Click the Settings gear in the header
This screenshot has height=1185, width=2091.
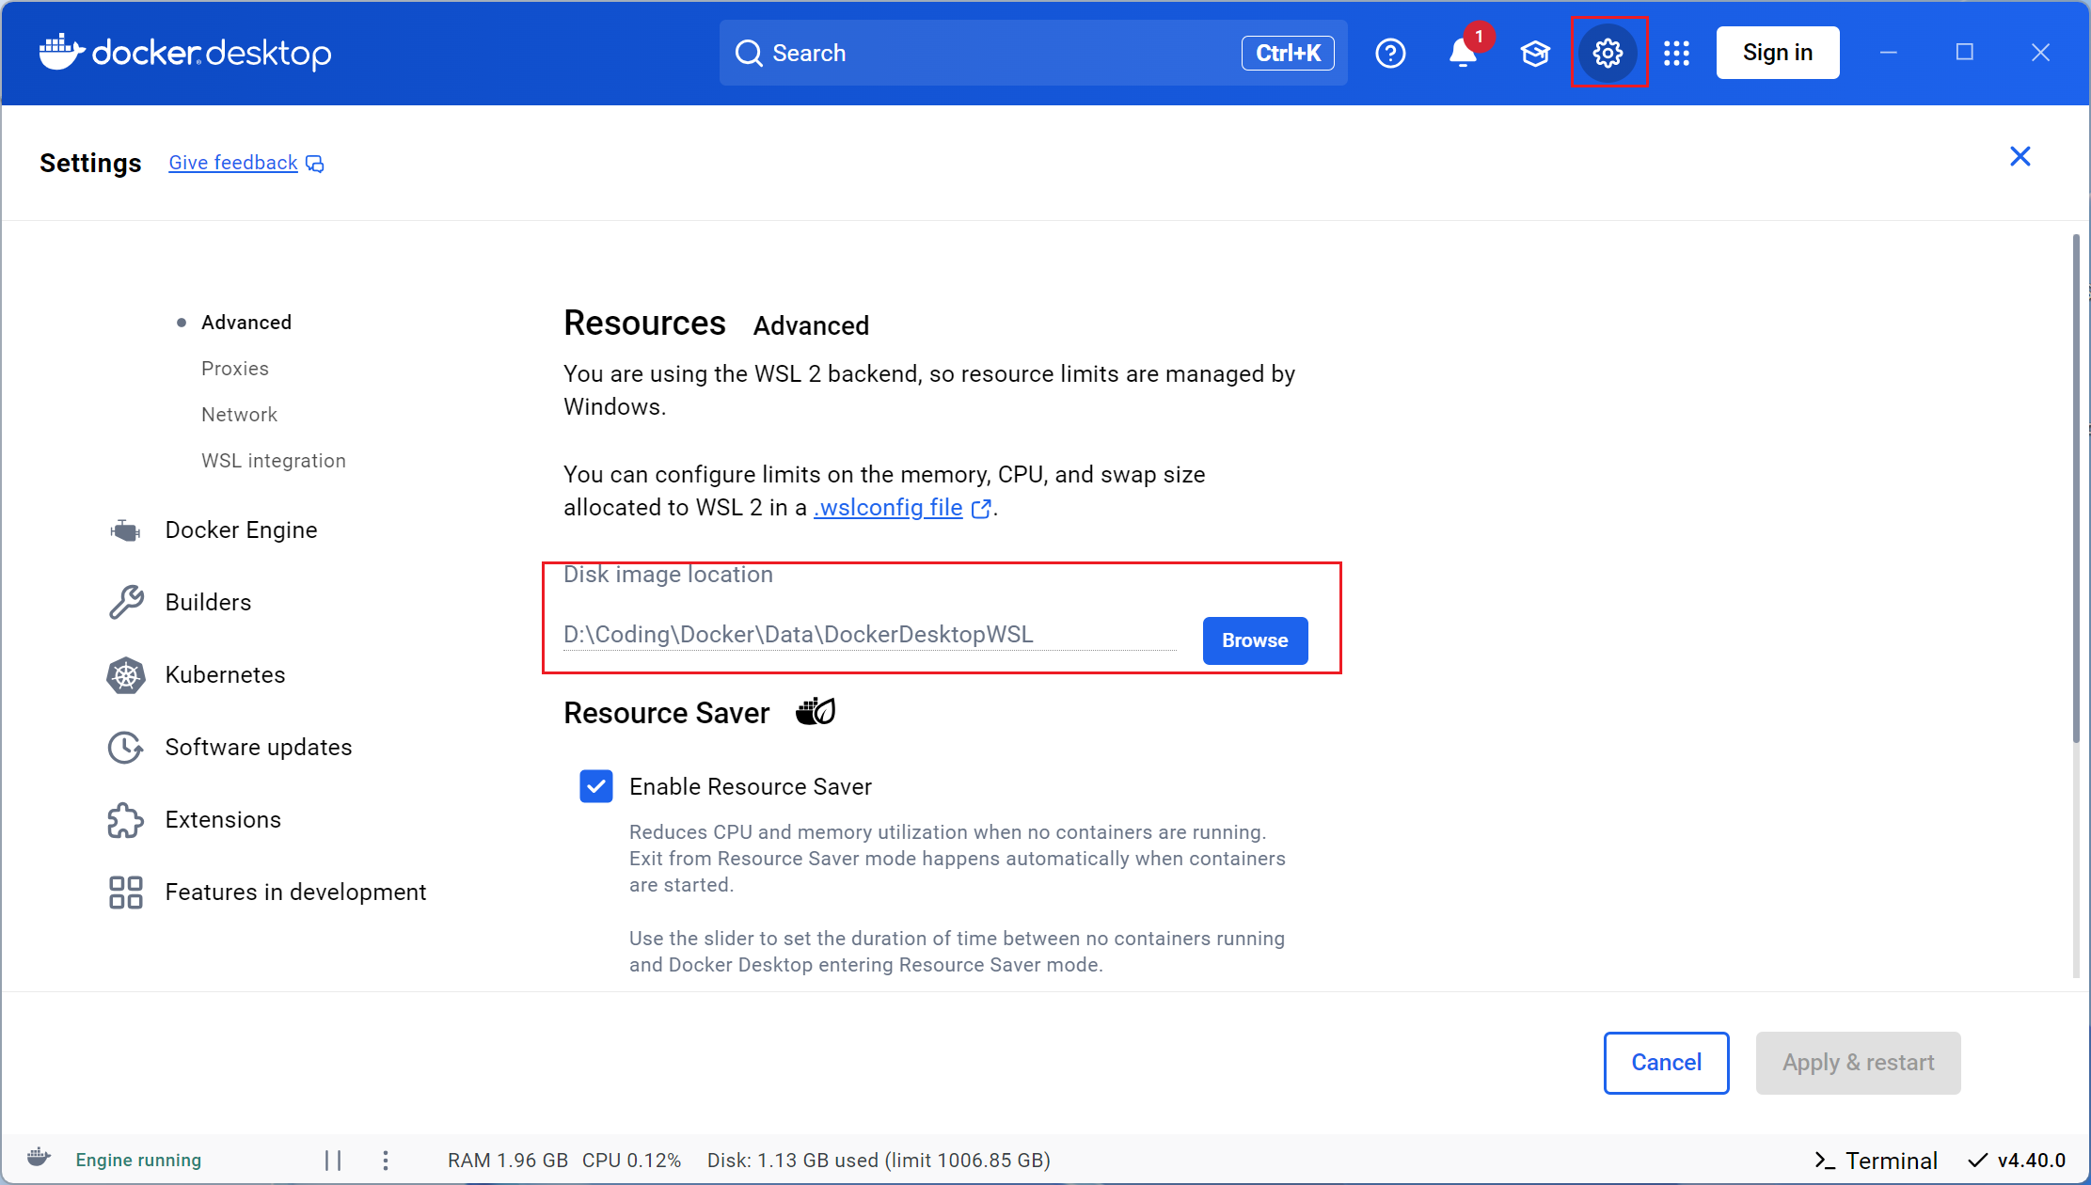pos(1608,53)
